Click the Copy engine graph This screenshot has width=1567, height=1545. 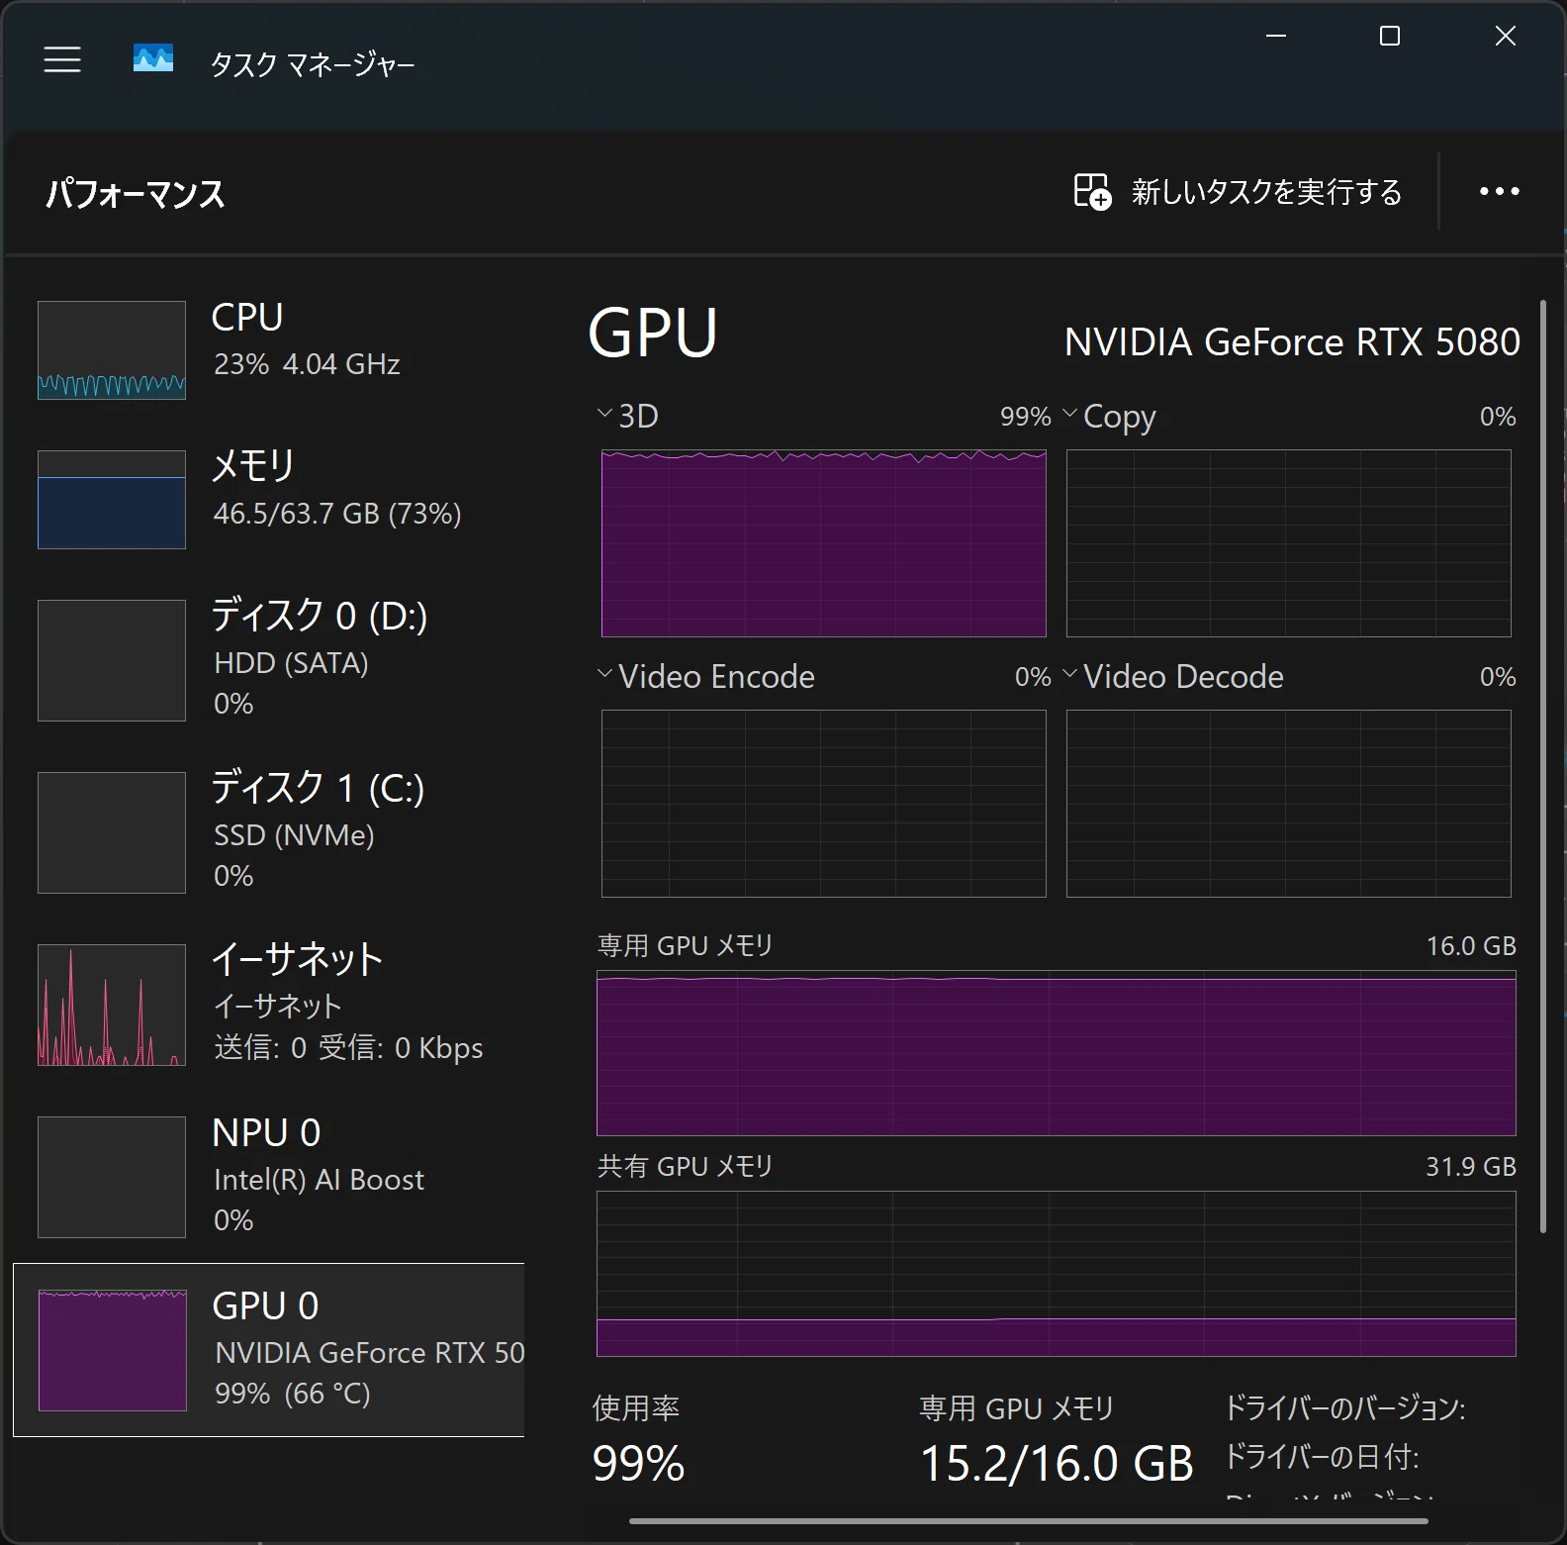click(1289, 543)
